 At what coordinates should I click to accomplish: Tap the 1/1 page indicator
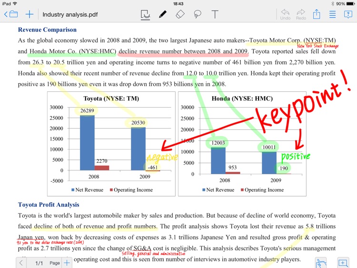tap(39, 263)
